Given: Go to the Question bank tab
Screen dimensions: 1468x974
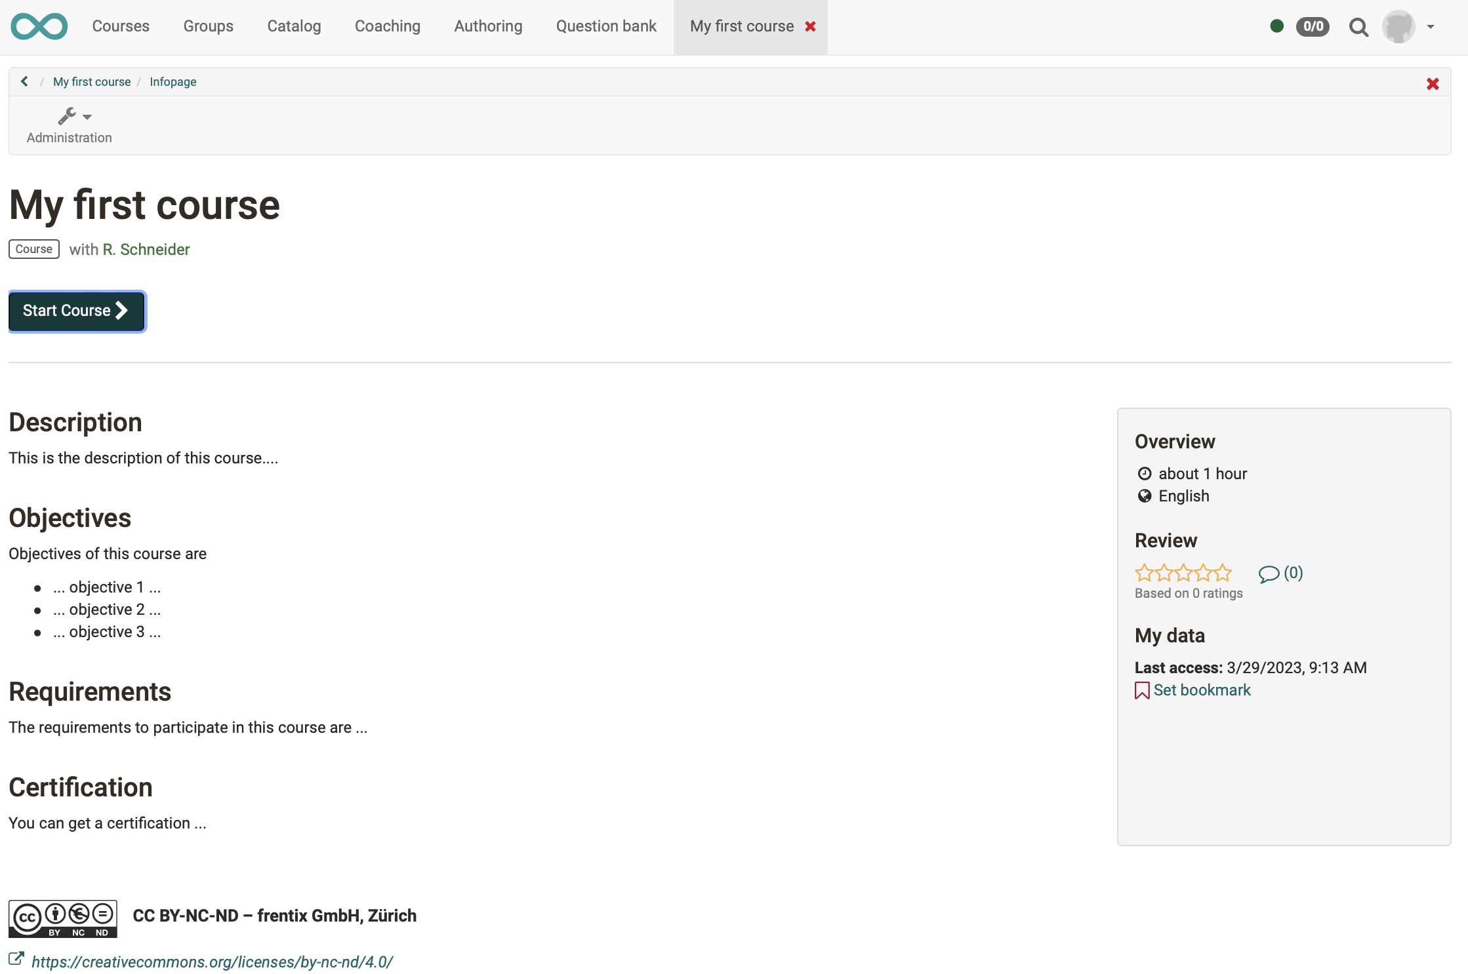Looking at the screenshot, I should click(x=606, y=26).
